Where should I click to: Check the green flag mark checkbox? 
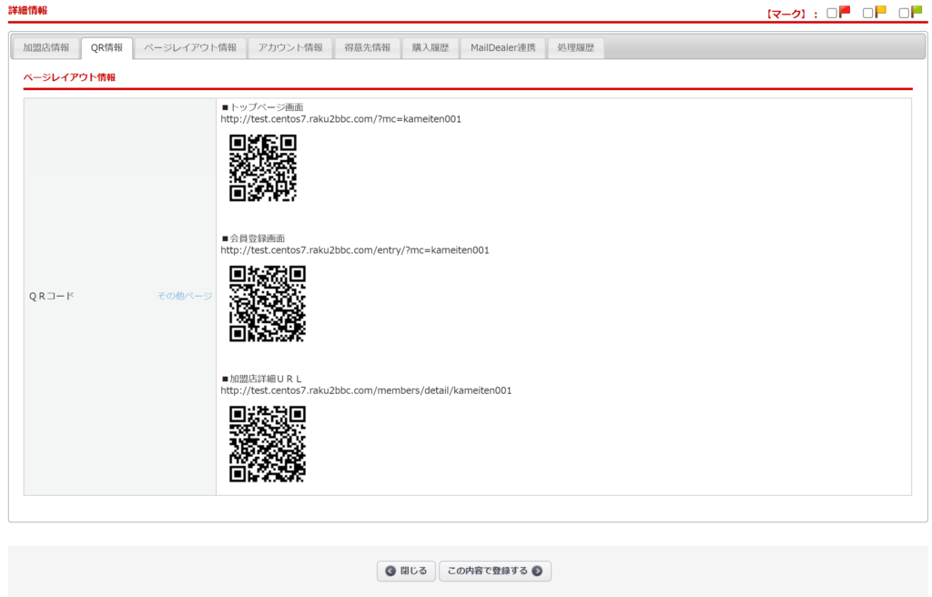(x=904, y=13)
